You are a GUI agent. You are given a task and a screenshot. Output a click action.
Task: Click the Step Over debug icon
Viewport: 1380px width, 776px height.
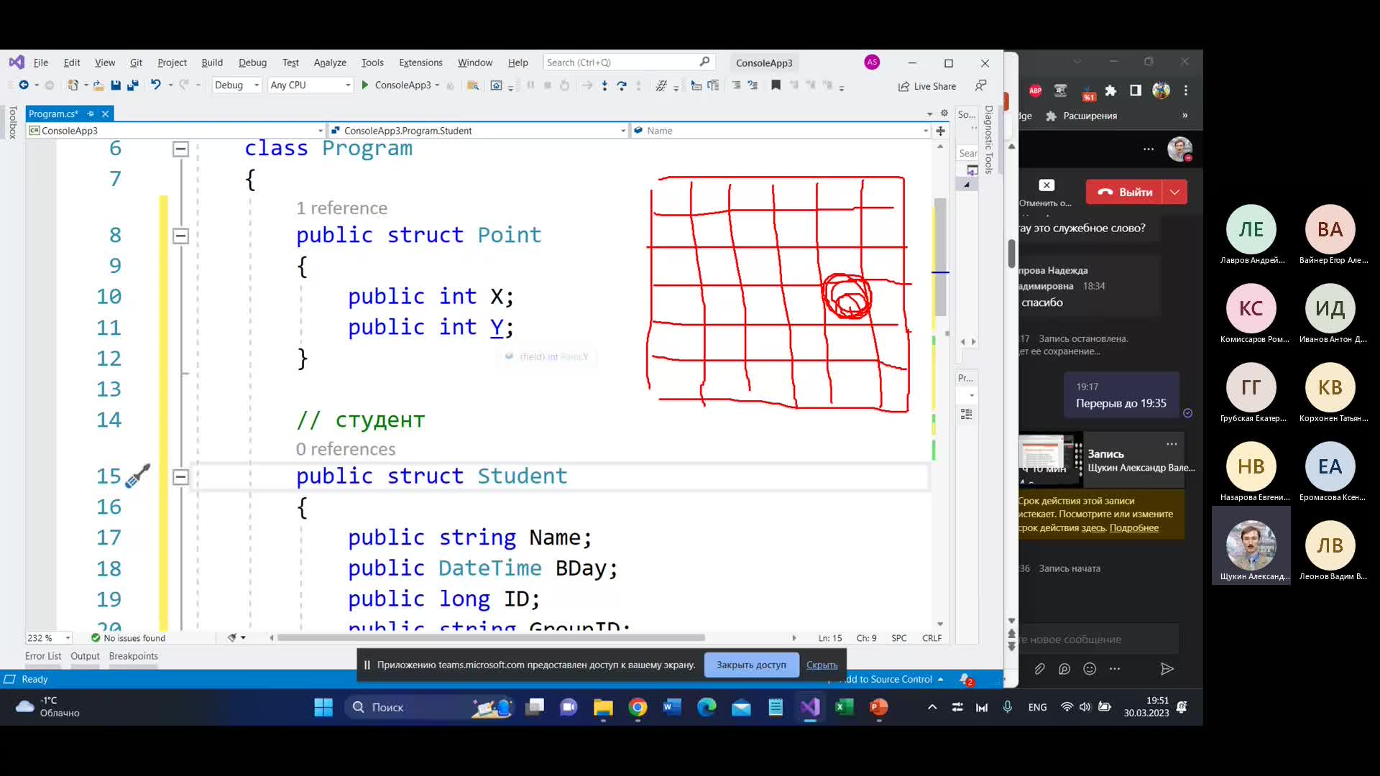click(622, 86)
